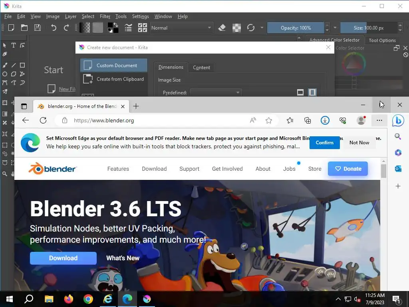Toggle Read Aloud in Edge address bar
The height and width of the screenshot is (307, 409).
[x=253, y=120]
